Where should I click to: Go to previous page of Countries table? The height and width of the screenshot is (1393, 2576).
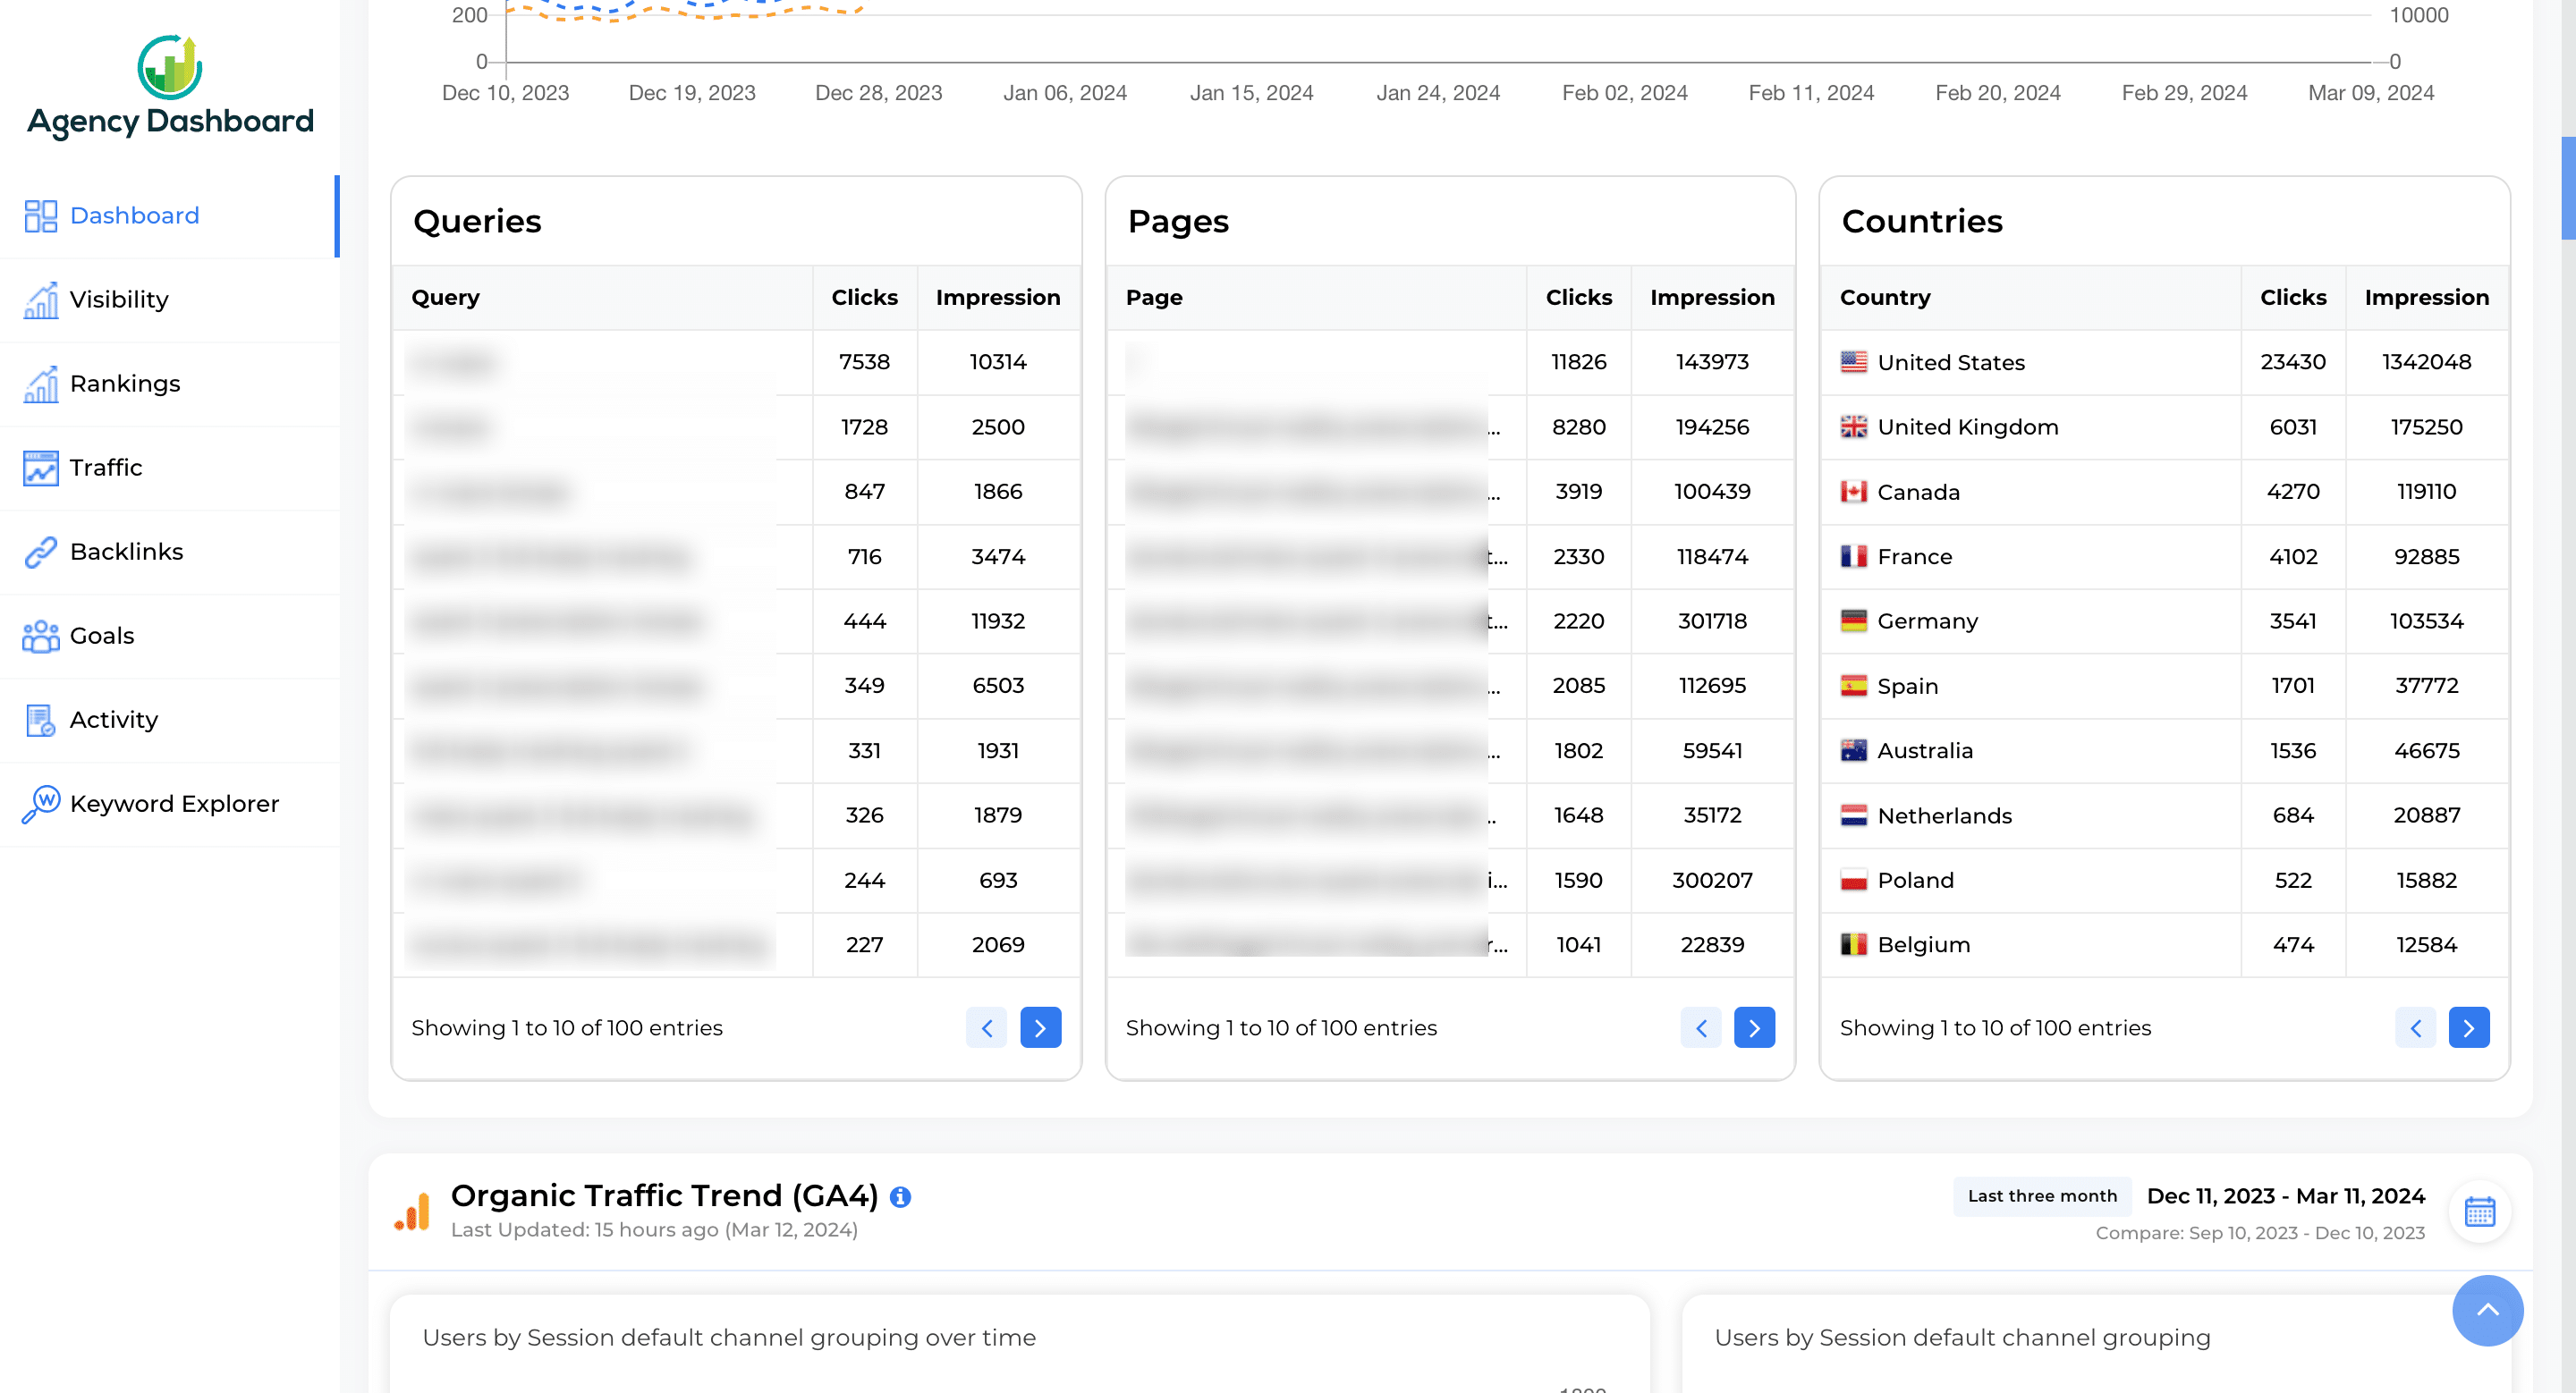click(2415, 1027)
